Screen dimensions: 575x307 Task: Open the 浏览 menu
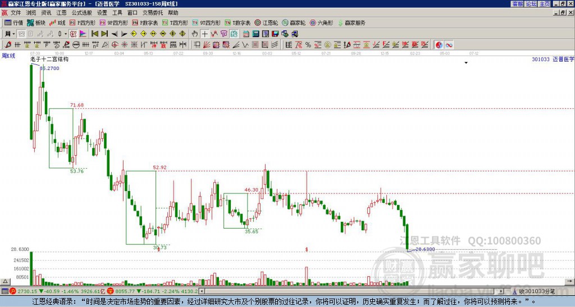point(31,13)
